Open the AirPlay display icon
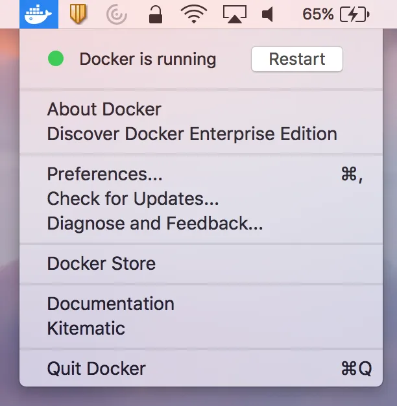 235,14
